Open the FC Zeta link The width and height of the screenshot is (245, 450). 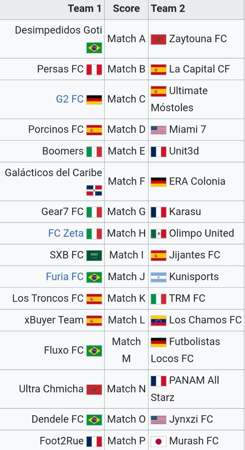(66, 233)
